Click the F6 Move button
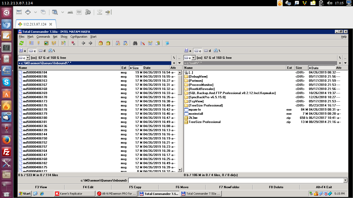This screenshot has height=198, width=353. (x=182, y=187)
